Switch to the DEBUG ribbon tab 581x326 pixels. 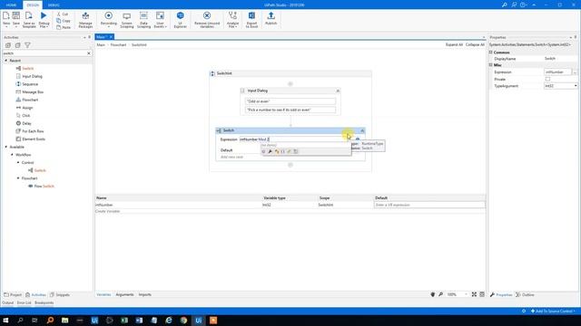(x=54, y=5)
